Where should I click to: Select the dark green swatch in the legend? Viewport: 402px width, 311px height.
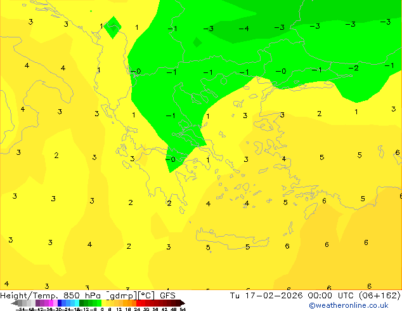82,303
